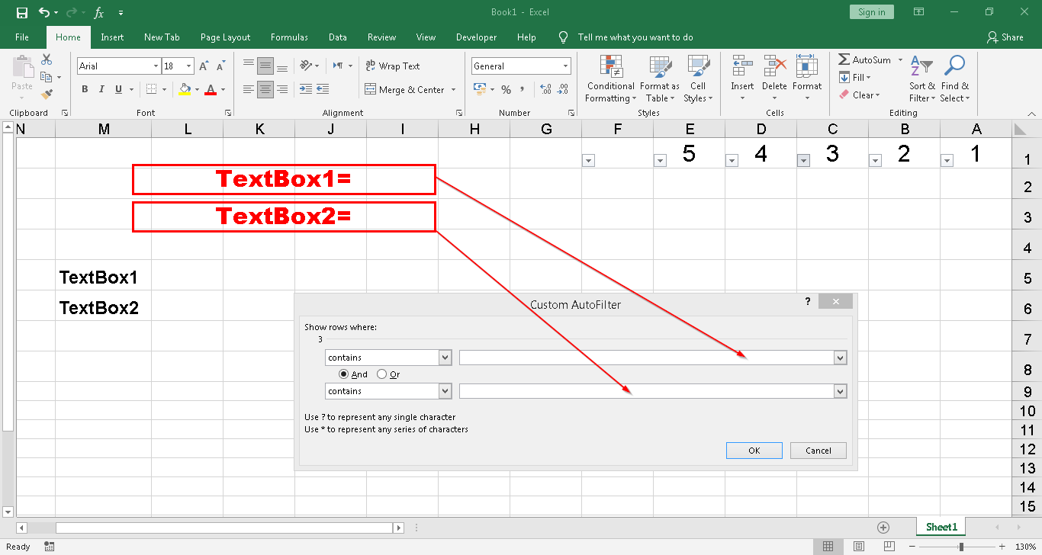This screenshot has width=1042, height=555.
Task: Toggle Middle Align vertical alignment
Action: click(265, 66)
